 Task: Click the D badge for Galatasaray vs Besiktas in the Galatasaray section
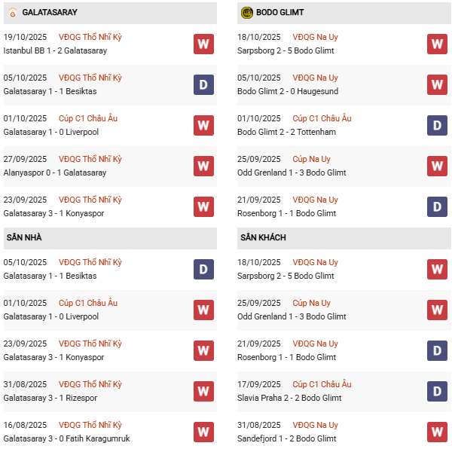[x=203, y=85]
